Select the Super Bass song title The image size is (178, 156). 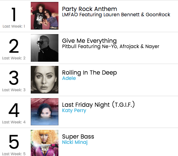[78, 137]
